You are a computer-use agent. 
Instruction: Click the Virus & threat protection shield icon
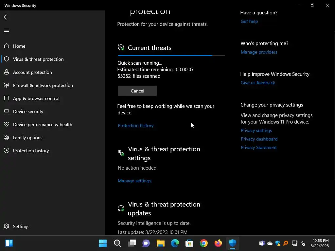click(7, 59)
